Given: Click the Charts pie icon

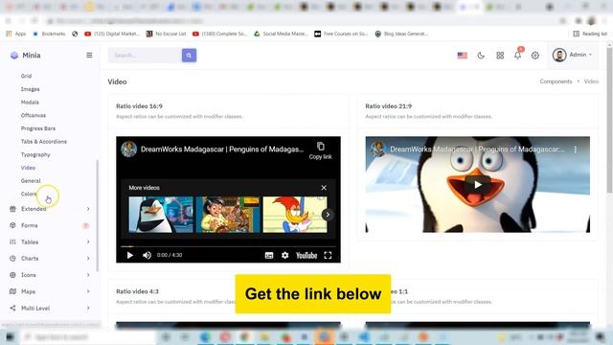Looking at the screenshot, I should pos(12,258).
